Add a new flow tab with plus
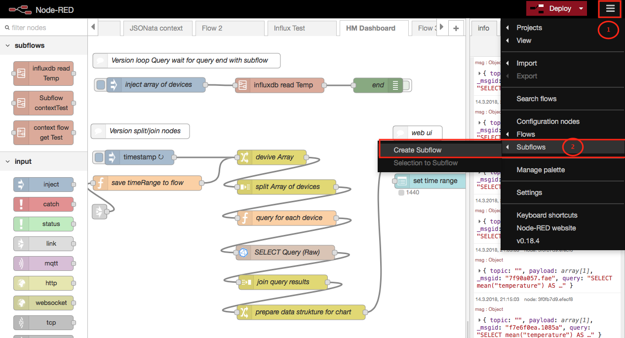The image size is (625, 338). click(x=456, y=28)
